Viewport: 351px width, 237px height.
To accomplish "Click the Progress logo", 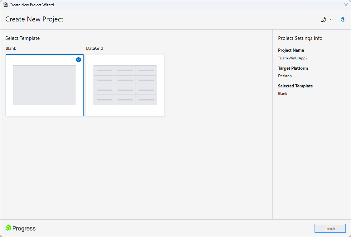I will coord(21,228).
